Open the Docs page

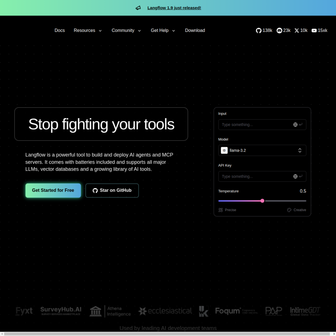click(x=59, y=31)
